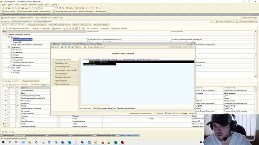The height and width of the screenshot is (145, 259).
Task: Toggle search checkbox in Комментарий row
Action: [x=17, y=101]
